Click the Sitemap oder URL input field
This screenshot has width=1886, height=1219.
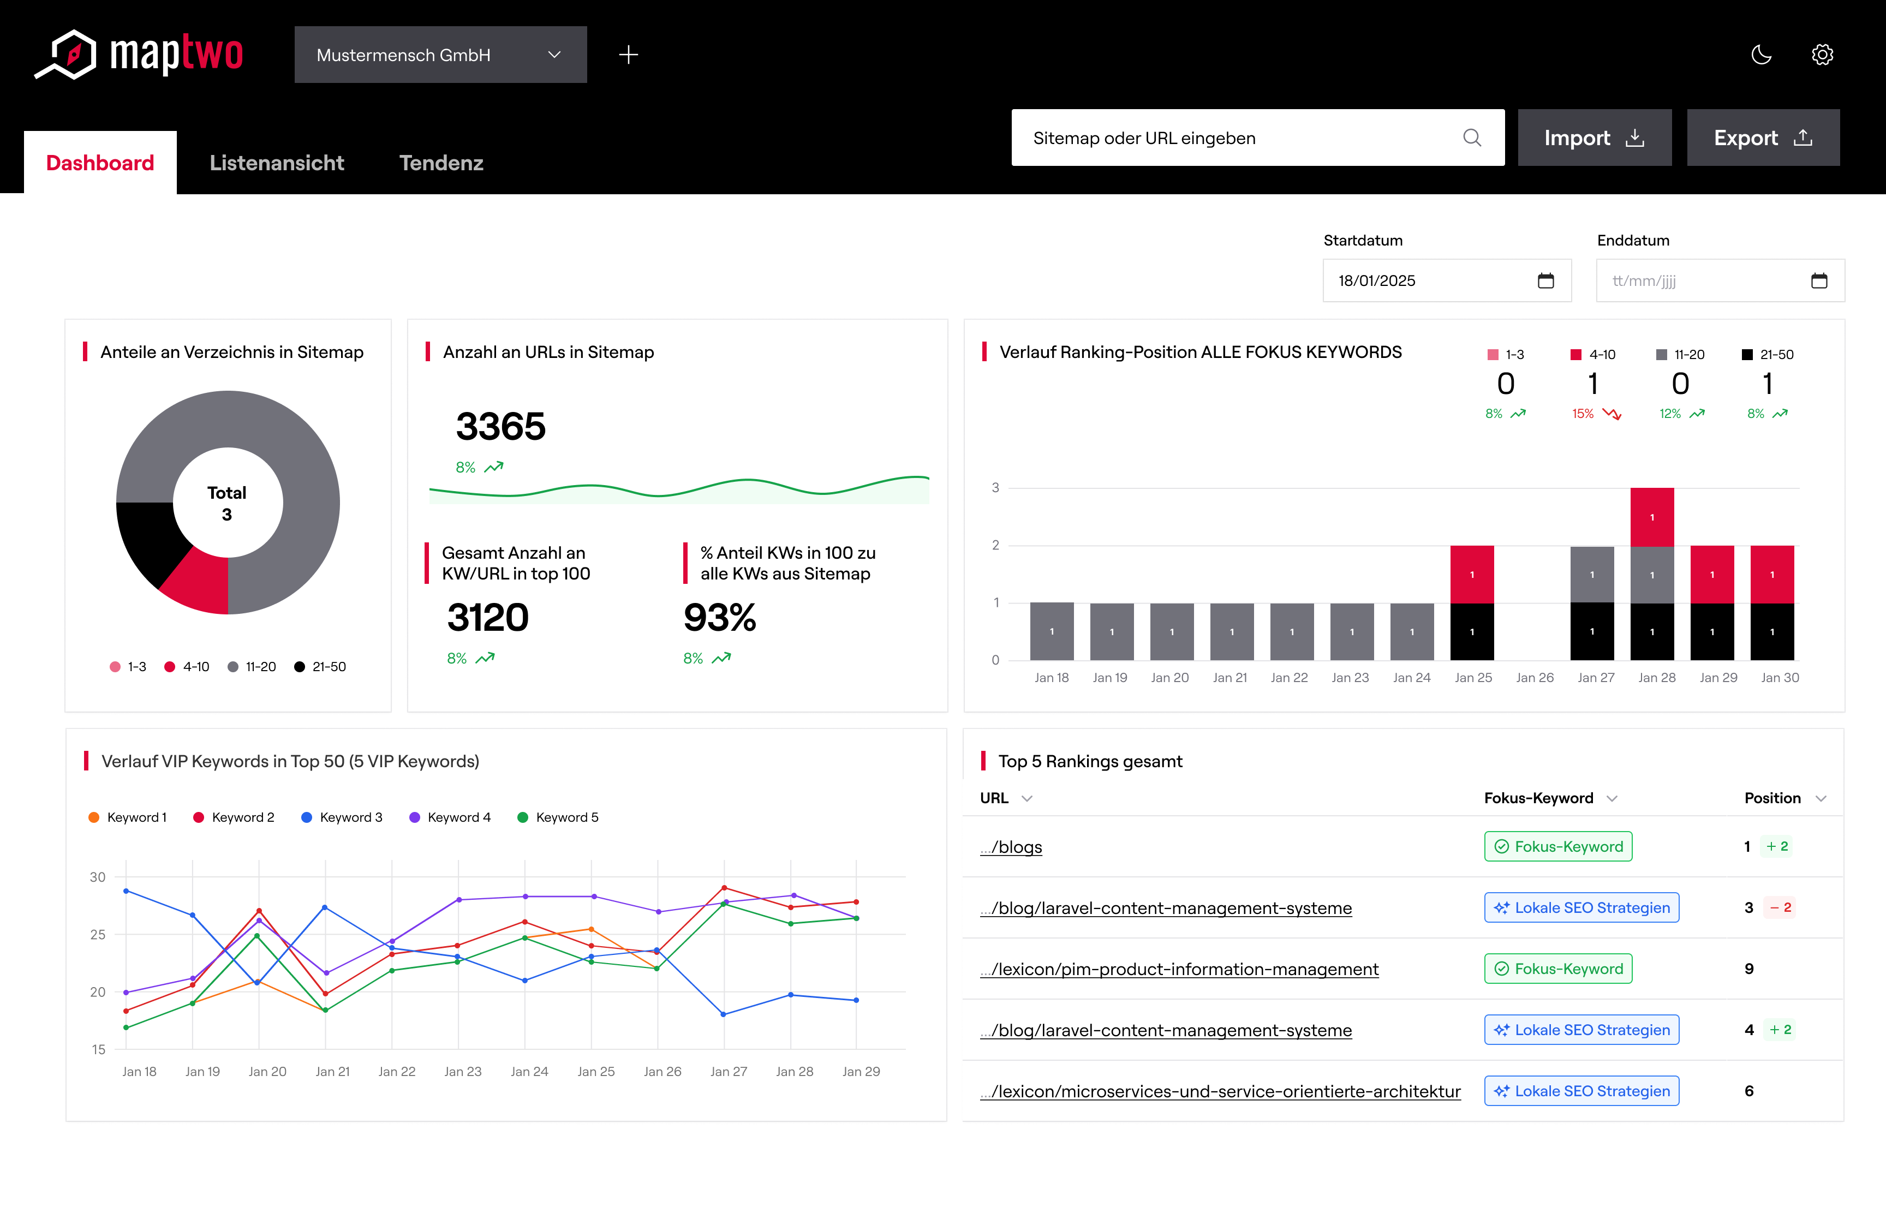pyautogui.click(x=1234, y=138)
